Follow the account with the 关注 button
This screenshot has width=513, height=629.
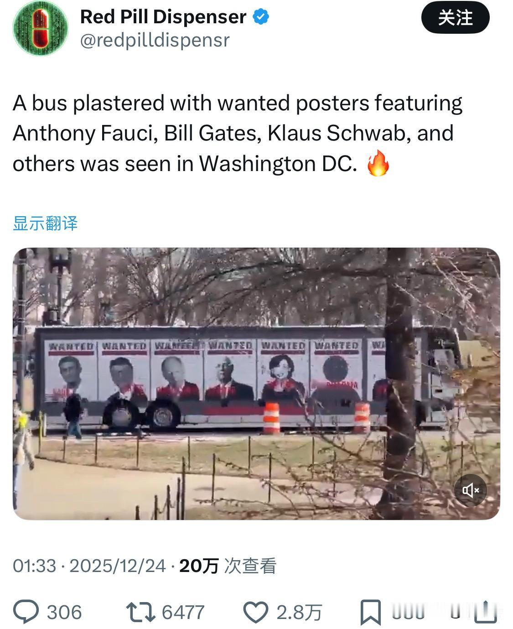[455, 18]
